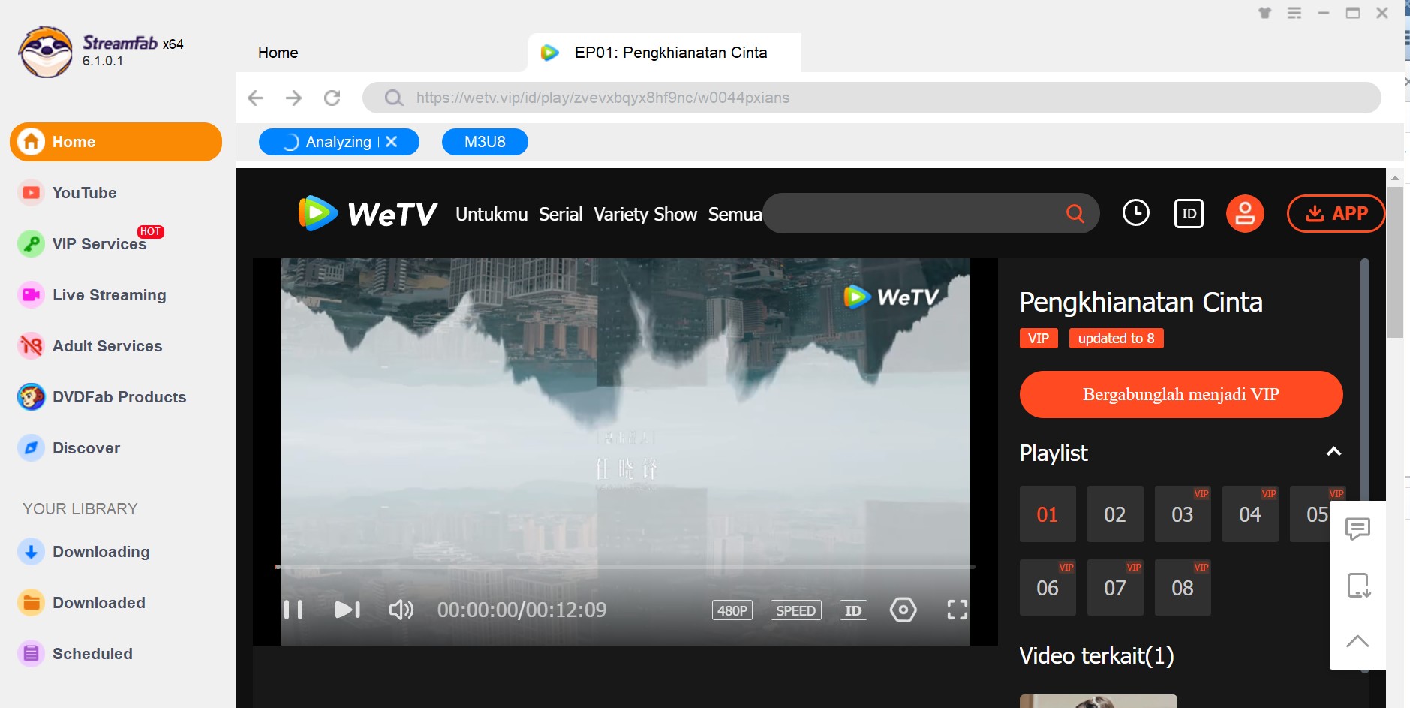Select episode 04 in playlist

[x=1250, y=514]
